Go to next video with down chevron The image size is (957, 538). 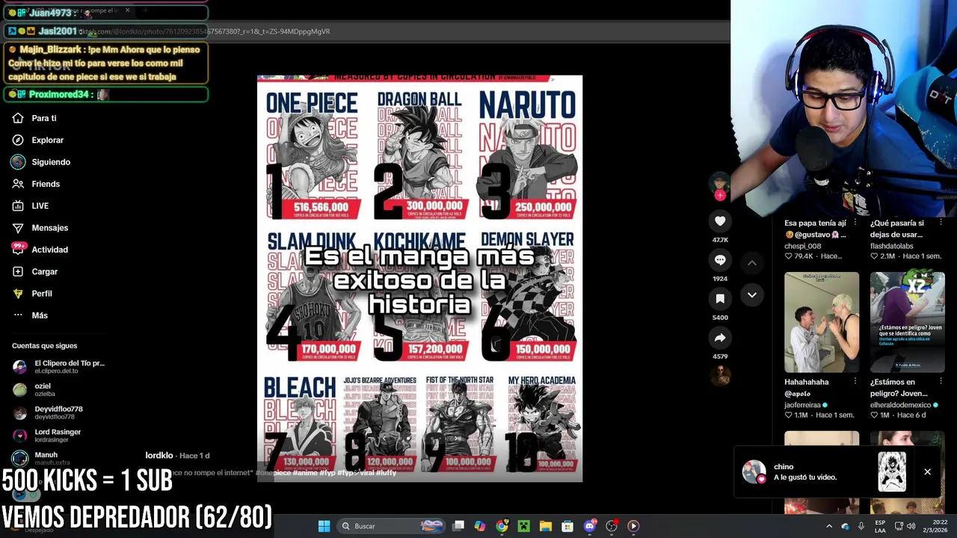click(752, 295)
